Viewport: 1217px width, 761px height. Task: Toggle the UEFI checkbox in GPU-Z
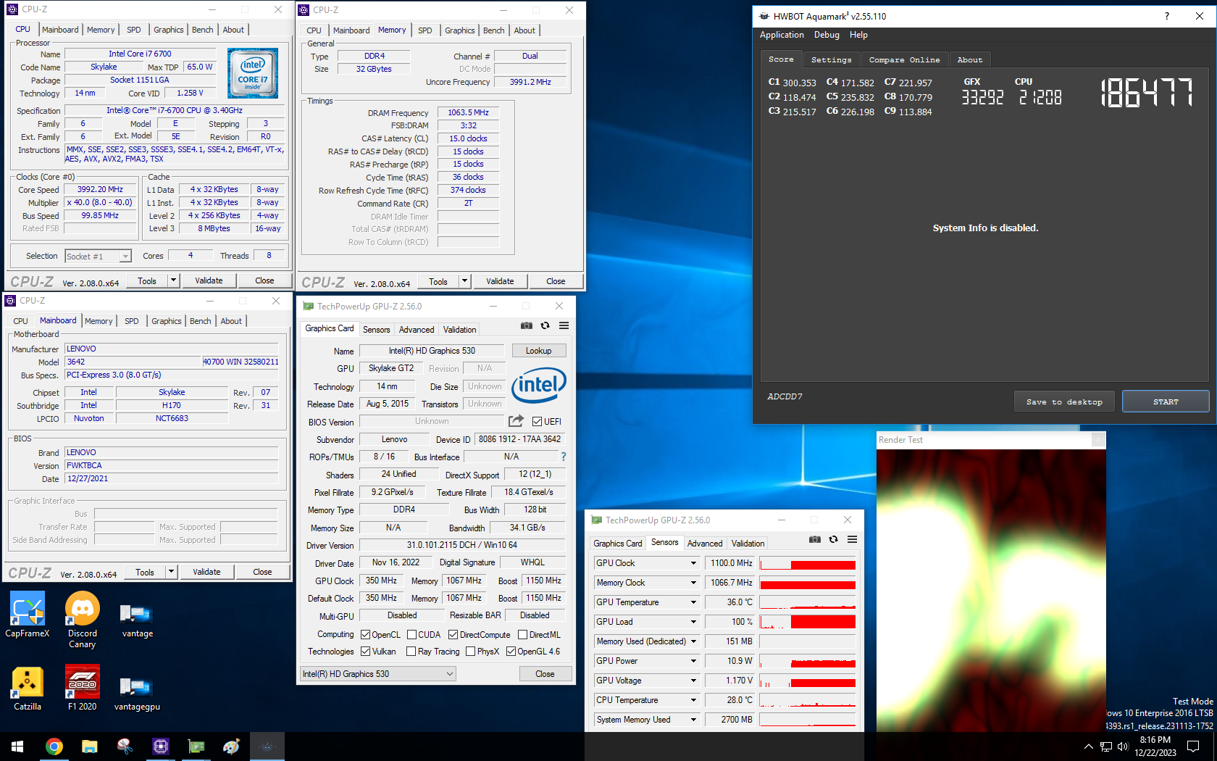click(x=537, y=421)
